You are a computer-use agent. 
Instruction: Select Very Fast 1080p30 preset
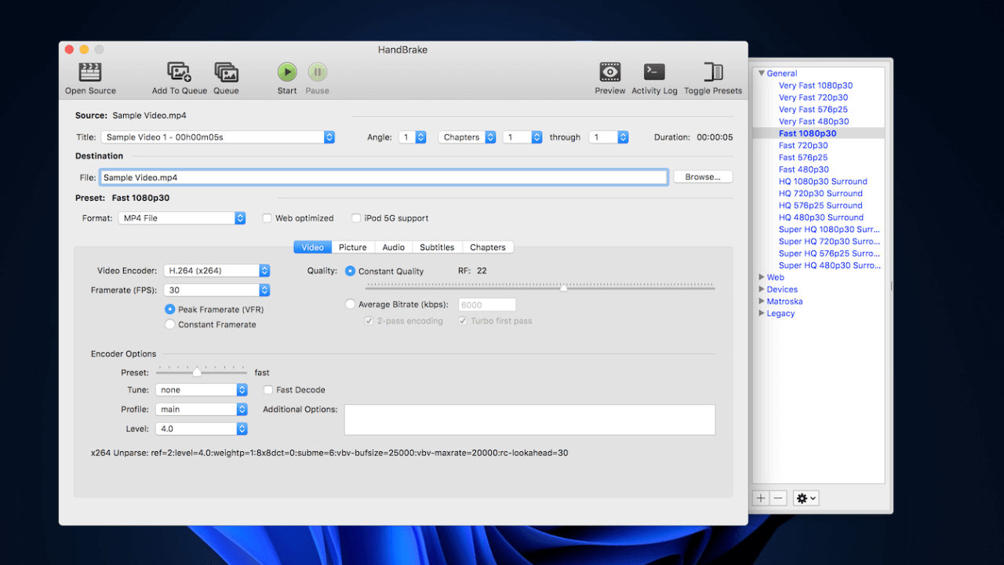click(x=816, y=86)
